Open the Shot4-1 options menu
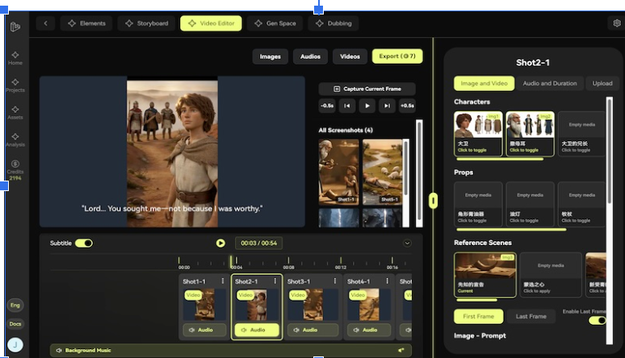Screen dimensions: 625x358 point(387,281)
